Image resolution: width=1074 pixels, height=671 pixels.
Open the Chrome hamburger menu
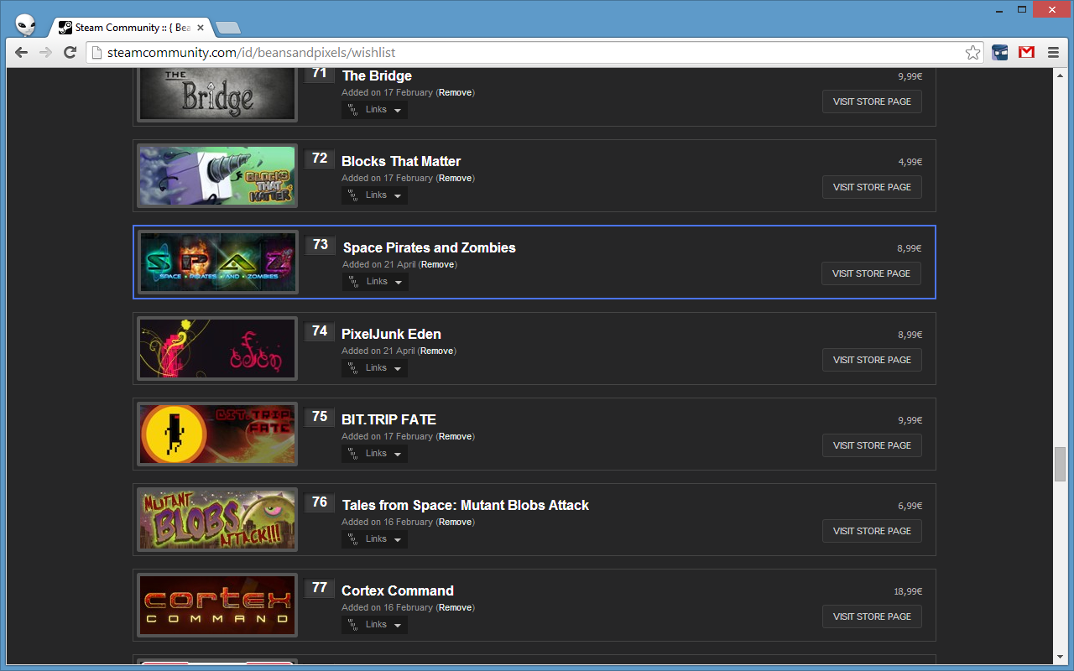click(1053, 52)
